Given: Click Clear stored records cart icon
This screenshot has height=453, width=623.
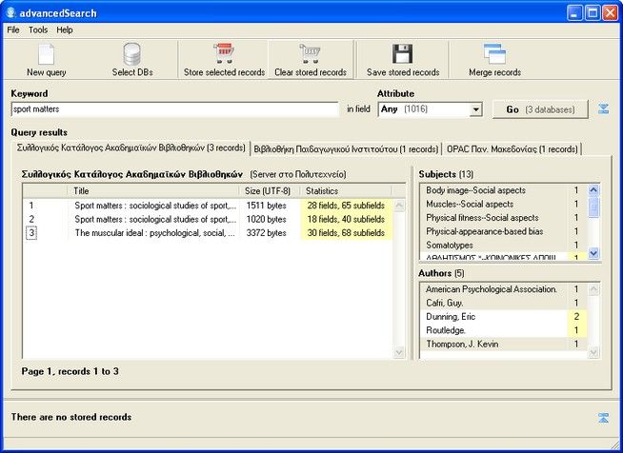Looking at the screenshot, I should tap(311, 54).
